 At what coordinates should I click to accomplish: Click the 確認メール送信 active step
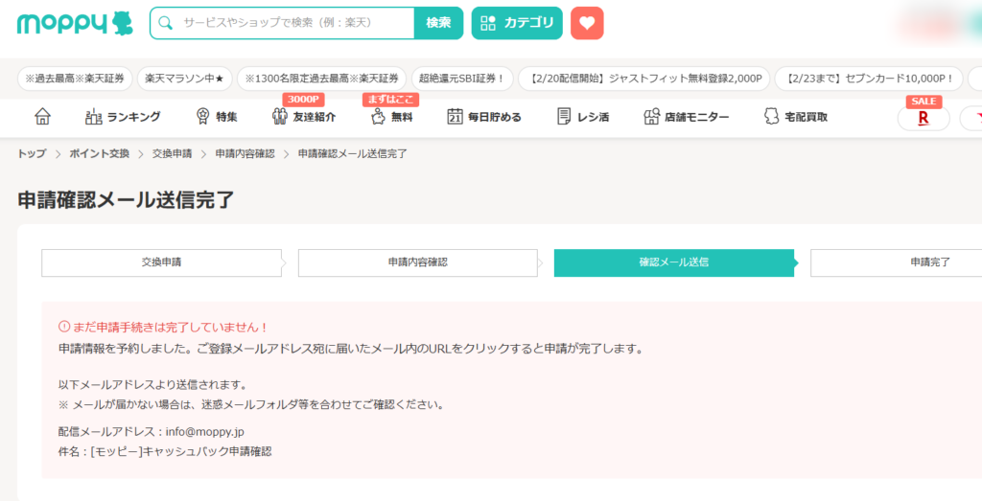674,262
